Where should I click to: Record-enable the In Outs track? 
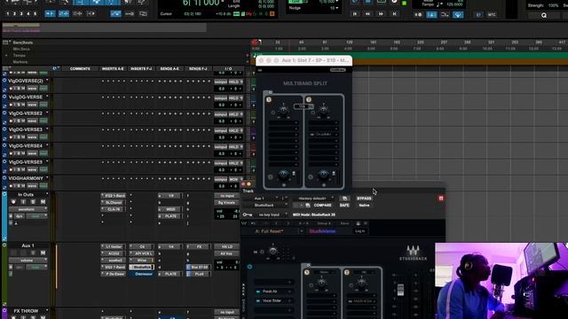point(14,202)
